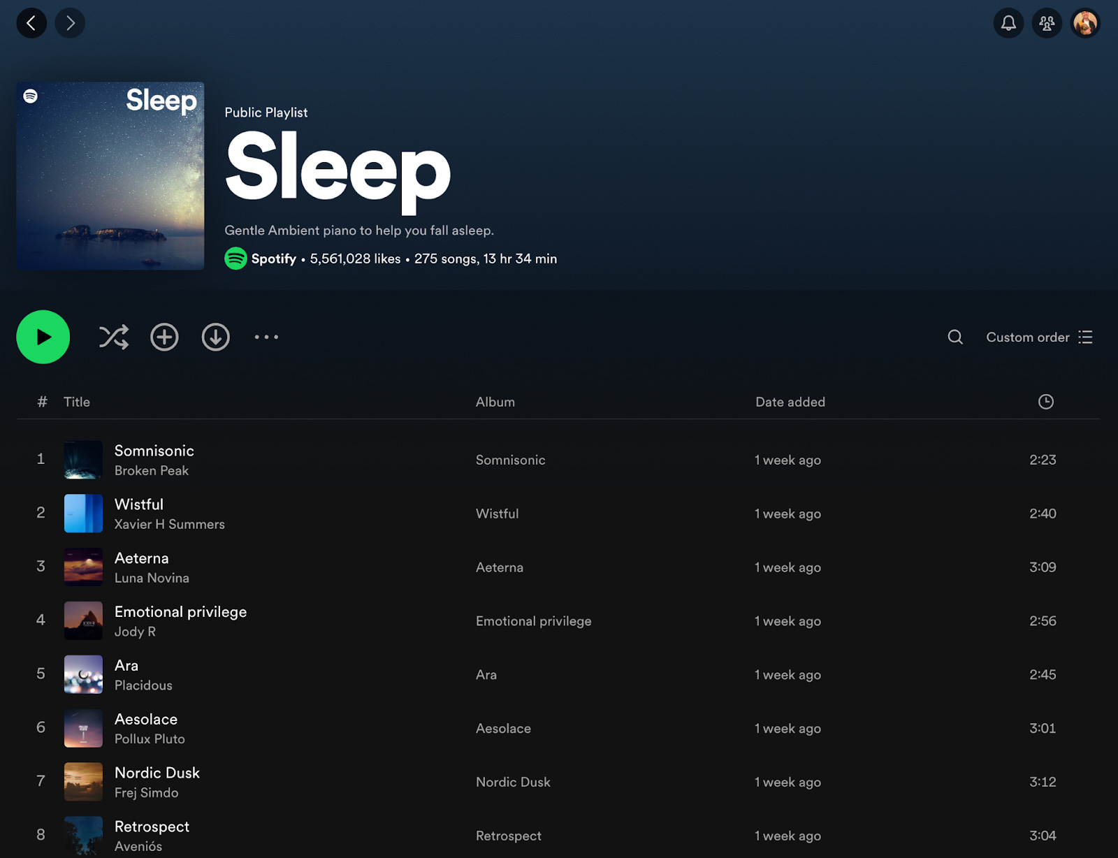Open artist Broken Peak
1118x858 pixels.
click(x=152, y=471)
